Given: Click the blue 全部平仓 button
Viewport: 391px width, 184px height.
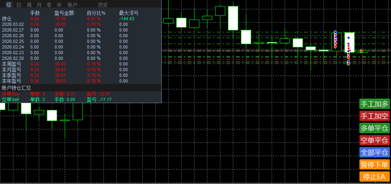Looking at the screenshot, I should [x=374, y=152].
